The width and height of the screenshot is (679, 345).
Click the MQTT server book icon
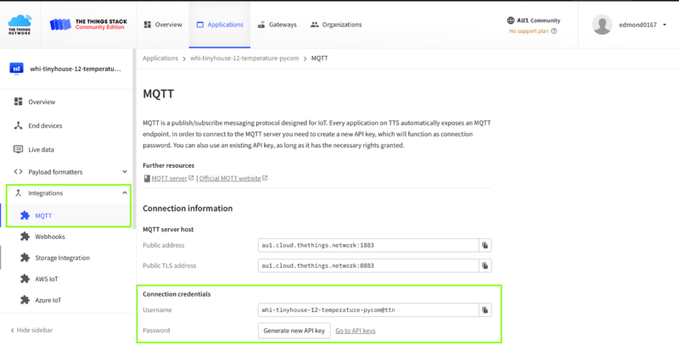coord(147,178)
